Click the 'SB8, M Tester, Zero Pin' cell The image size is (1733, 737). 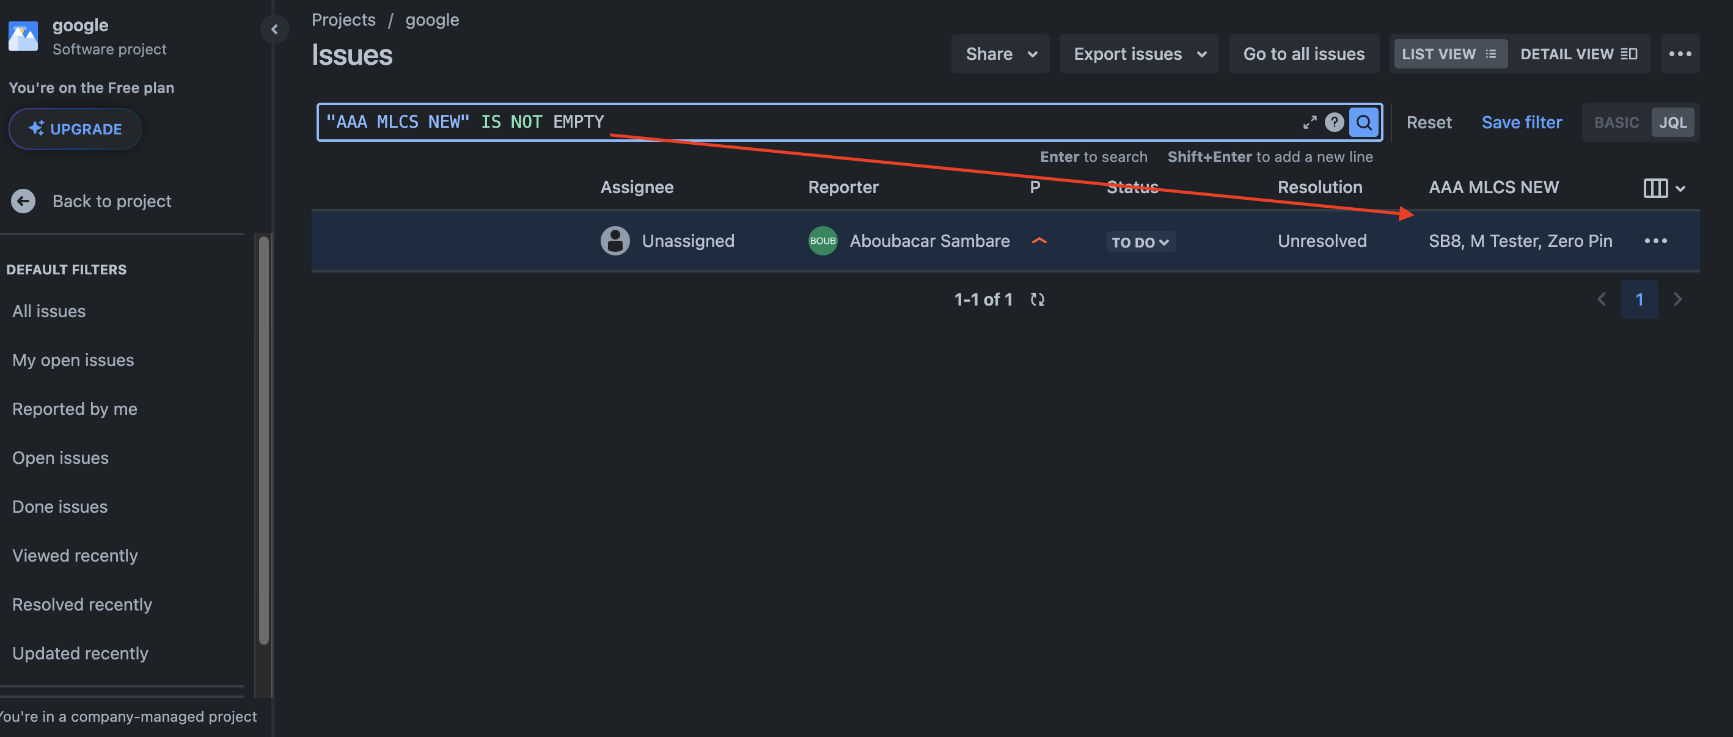point(1520,241)
